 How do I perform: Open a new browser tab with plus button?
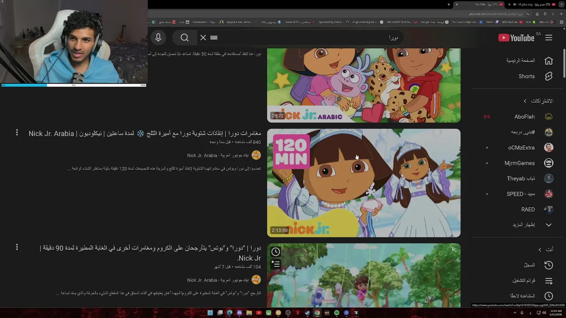point(449,4)
